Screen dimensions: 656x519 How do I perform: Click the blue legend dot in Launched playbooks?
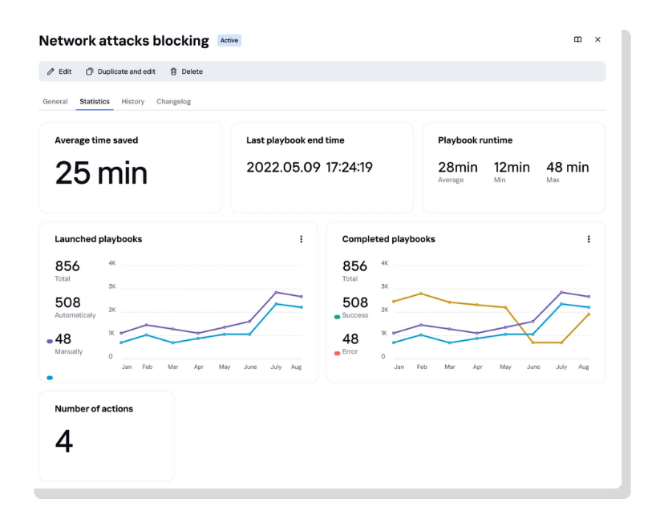click(50, 377)
